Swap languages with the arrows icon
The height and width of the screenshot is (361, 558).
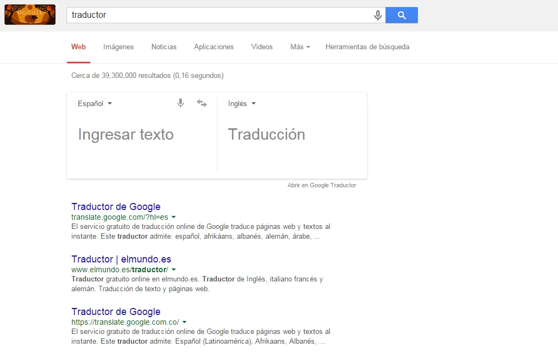(202, 103)
